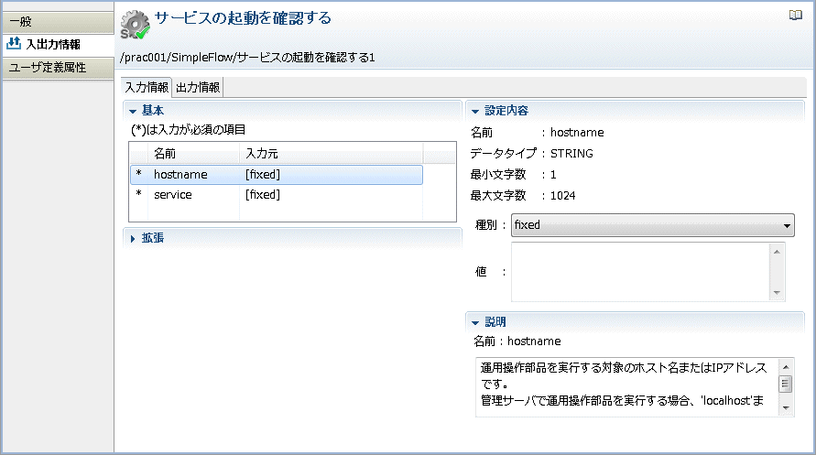This screenshot has height=455, width=816.
Task: Click into the 値 text field
Action: point(641,272)
